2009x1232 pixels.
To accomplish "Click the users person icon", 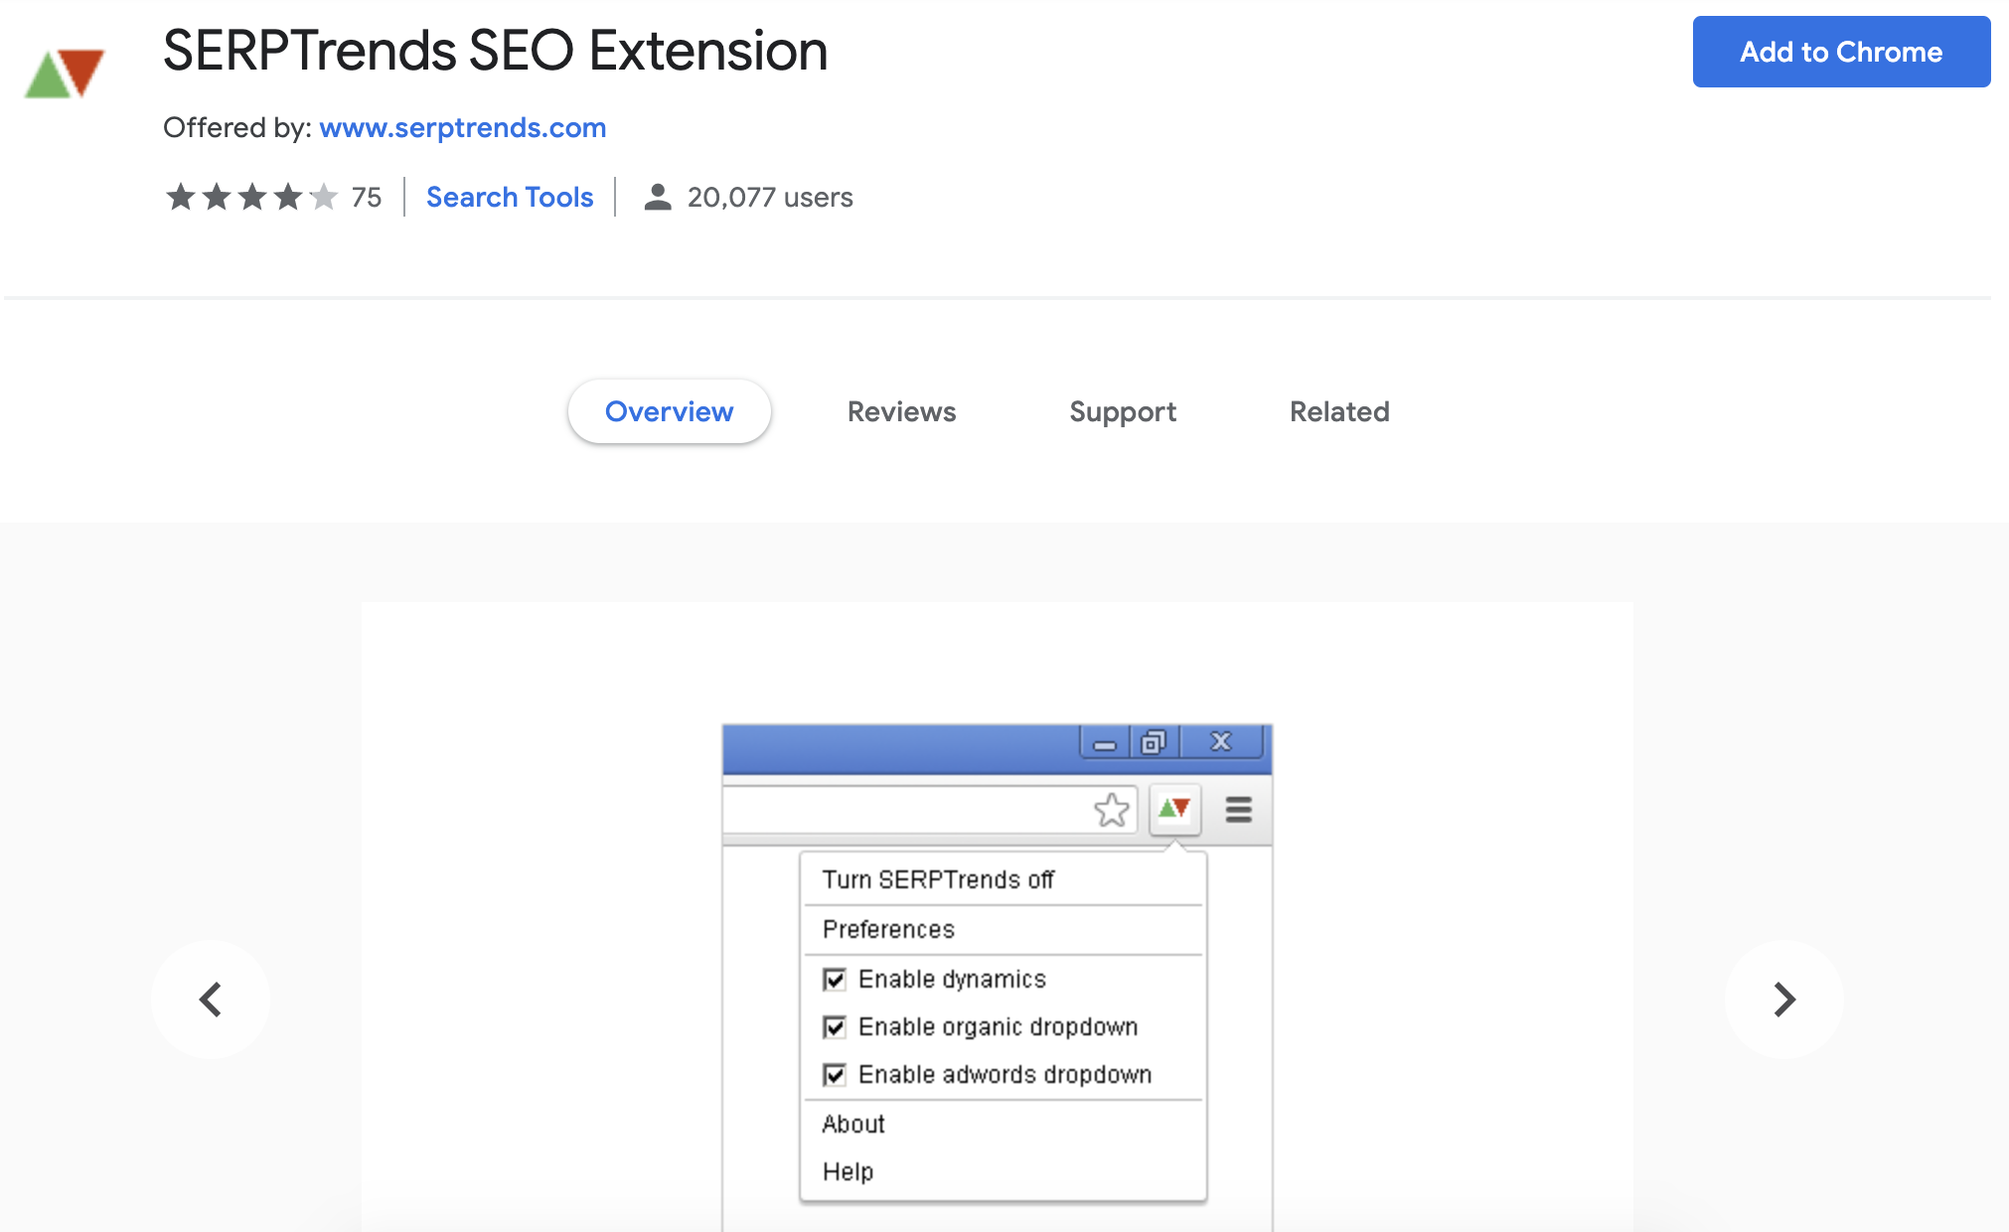I will (657, 197).
